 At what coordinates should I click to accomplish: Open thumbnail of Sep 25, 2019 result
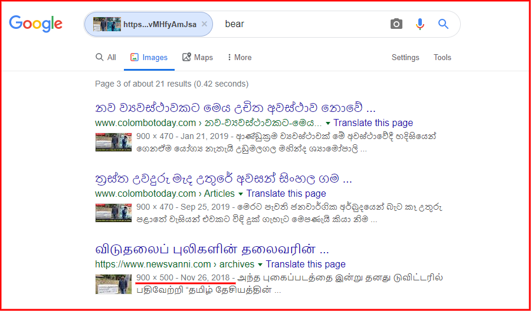tap(113, 213)
